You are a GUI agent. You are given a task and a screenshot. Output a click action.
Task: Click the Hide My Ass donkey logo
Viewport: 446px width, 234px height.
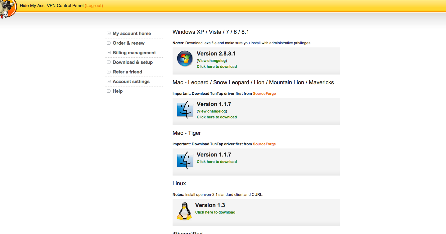click(x=8, y=9)
